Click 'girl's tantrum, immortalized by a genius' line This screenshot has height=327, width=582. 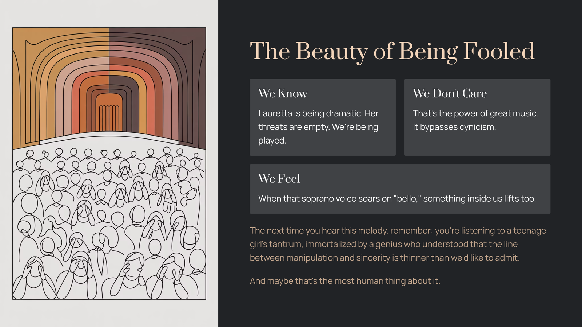(383, 244)
